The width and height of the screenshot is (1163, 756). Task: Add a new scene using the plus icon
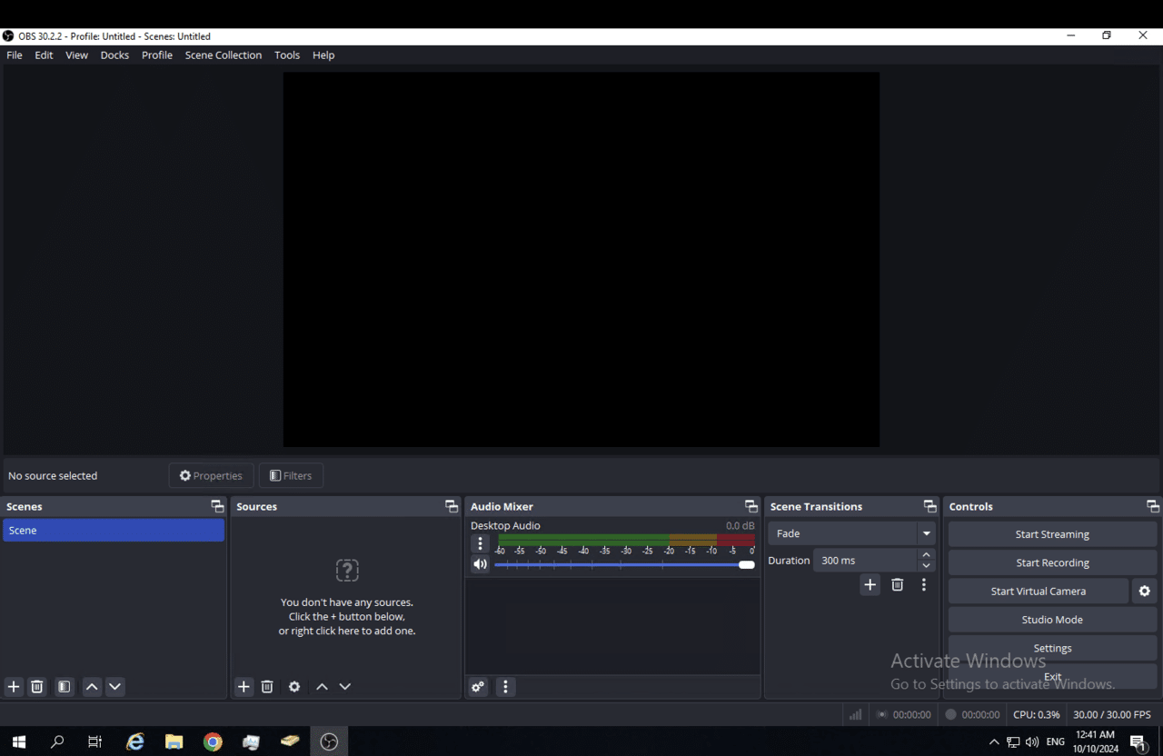click(x=13, y=686)
